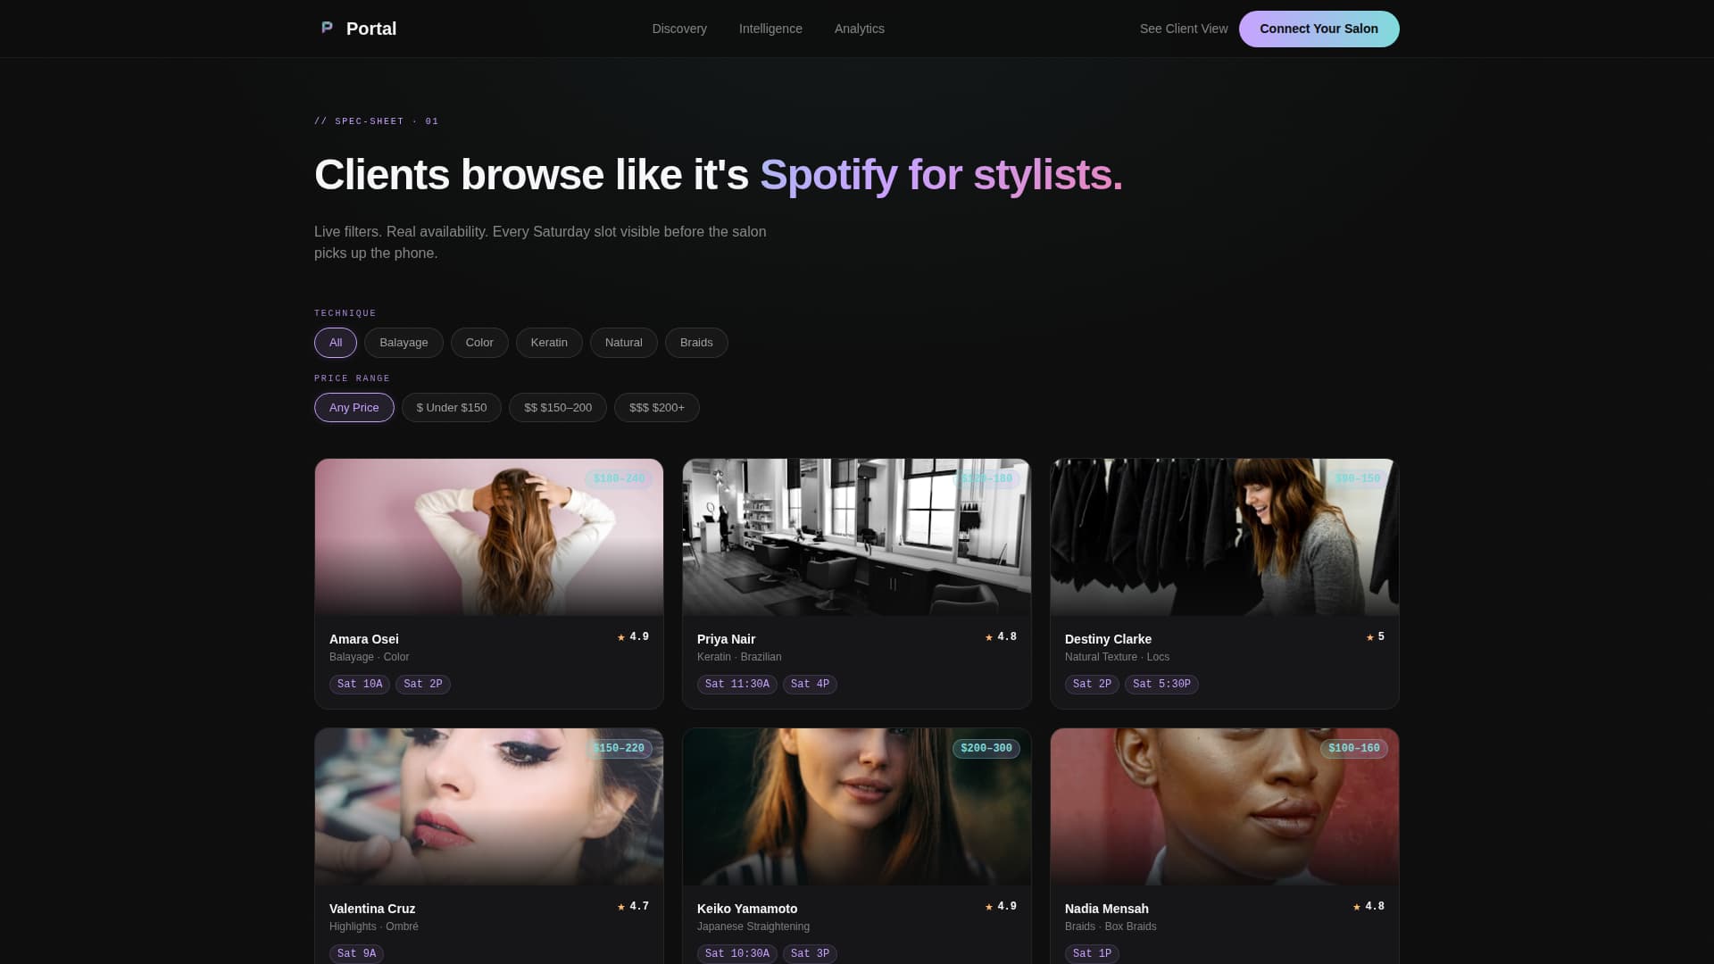Click the $90–150 price badge
This screenshot has width=1714, height=964.
(x=1358, y=479)
